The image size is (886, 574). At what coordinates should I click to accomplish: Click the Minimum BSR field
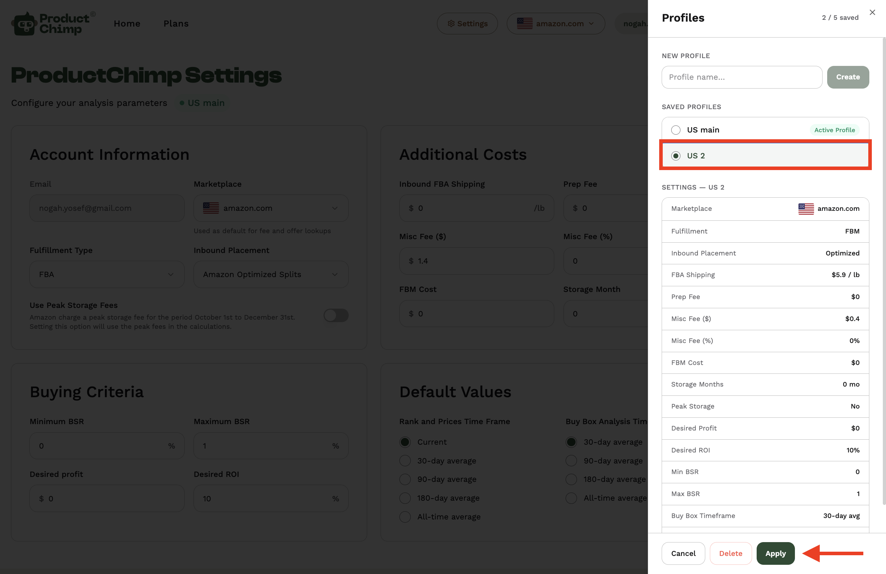[x=107, y=446]
